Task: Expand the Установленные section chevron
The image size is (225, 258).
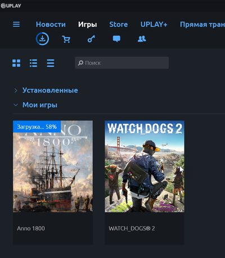Action: [16, 90]
